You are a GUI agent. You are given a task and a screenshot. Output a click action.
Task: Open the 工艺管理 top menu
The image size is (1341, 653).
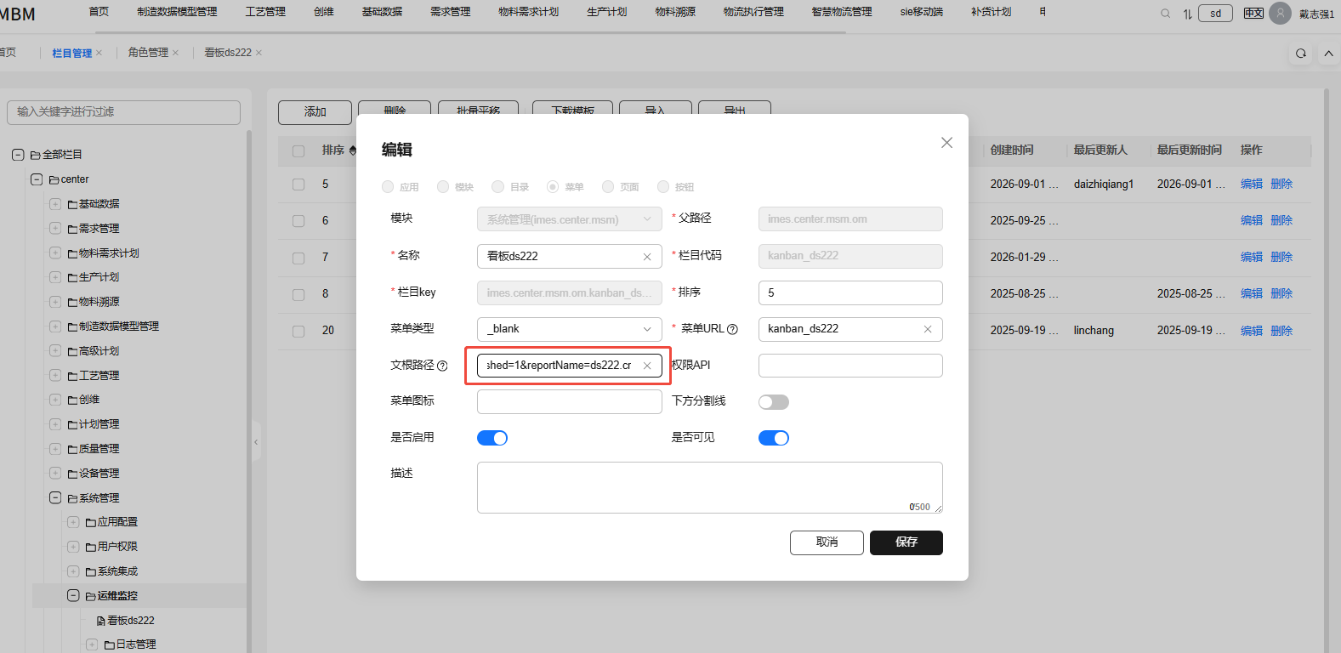[x=265, y=12]
